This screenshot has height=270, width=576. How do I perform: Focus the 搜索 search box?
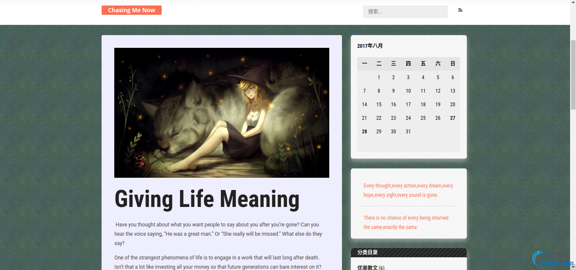tap(405, 12)
